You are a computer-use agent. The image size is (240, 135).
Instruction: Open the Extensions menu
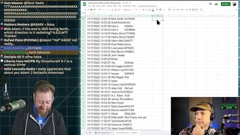coord(127,6)
